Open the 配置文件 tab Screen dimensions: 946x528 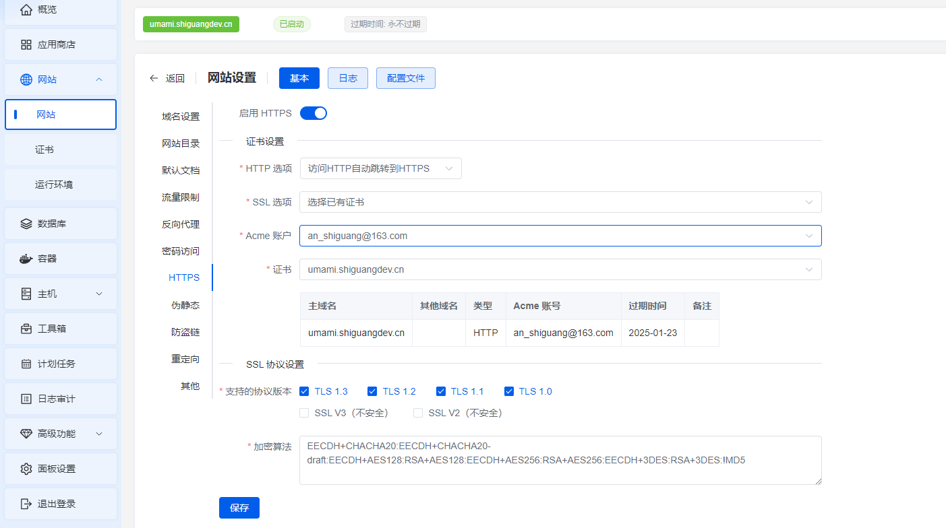pyautogui.click(x=405, y=77)
